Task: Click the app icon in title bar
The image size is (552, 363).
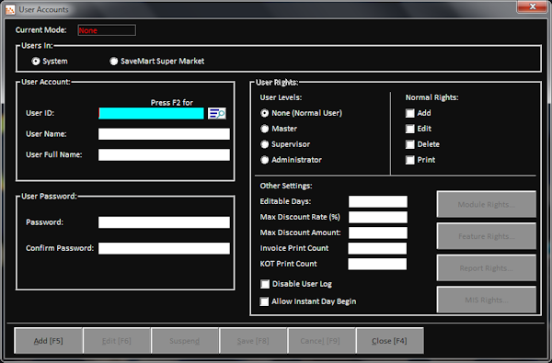Action: 10,9
